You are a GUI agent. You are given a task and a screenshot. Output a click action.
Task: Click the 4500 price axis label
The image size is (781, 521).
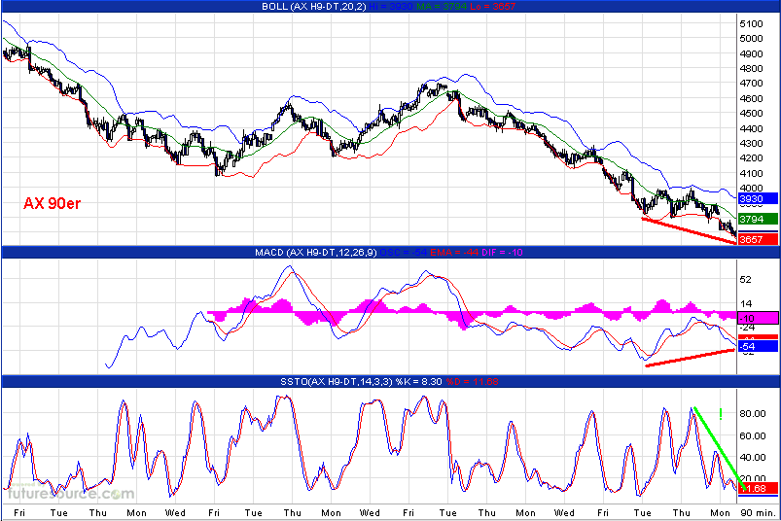tap(751, 113)
